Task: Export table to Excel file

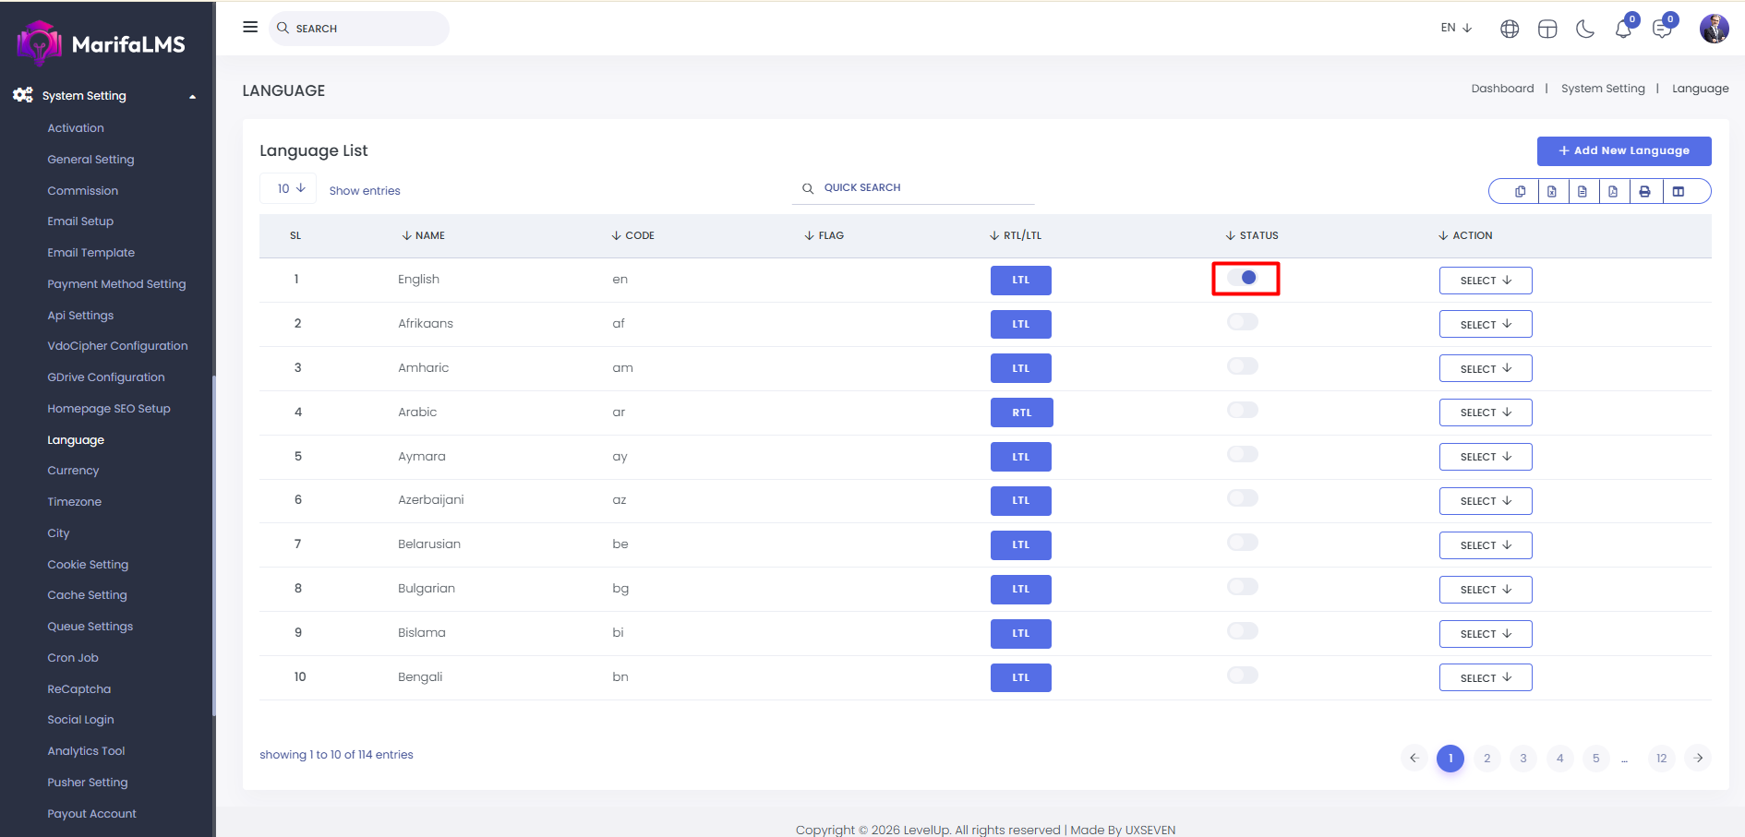Action: (1551, 192)
